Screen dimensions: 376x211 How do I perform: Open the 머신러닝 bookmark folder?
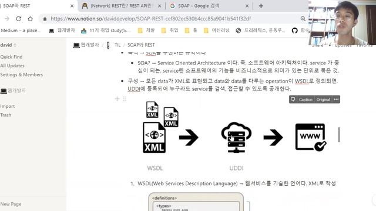217,30
